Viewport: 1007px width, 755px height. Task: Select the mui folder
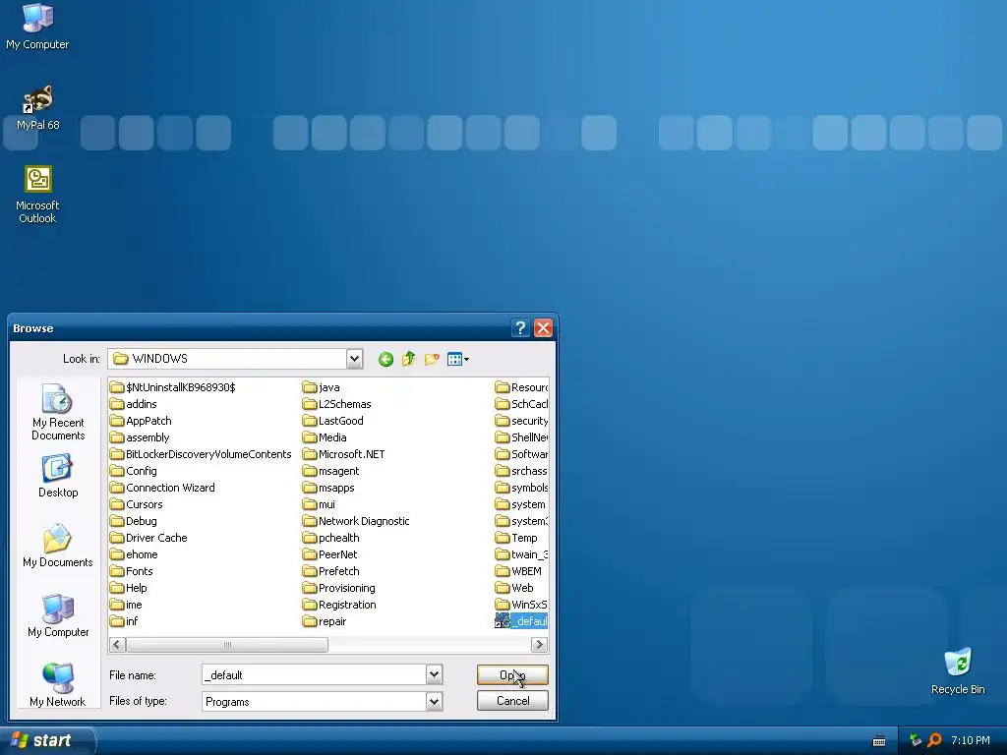pos(320,504)
